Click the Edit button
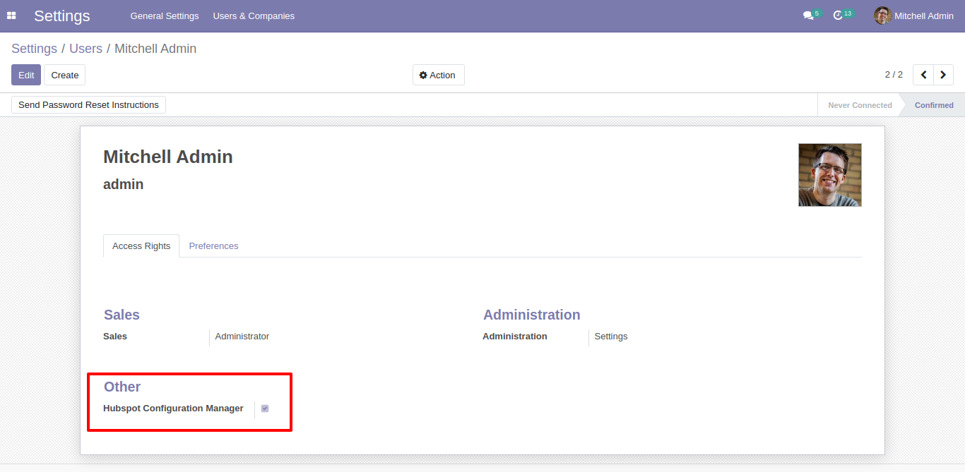Viewport: 965px width, 472px height. pos(26,75)
